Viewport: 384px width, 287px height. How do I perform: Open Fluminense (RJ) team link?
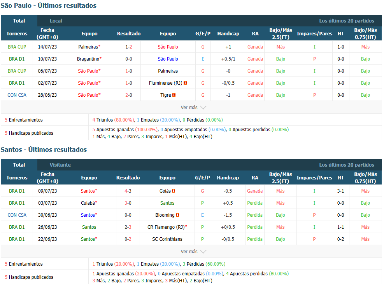tap(166, 83)
